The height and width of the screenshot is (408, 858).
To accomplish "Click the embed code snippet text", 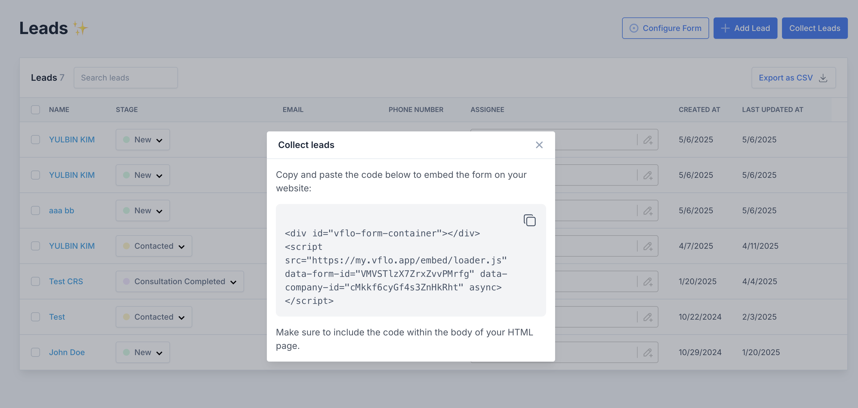I will pyautogui.click(x=396, y=267).
